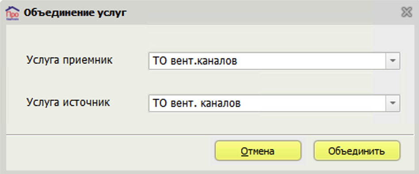The image size is (419, 174).
Task: Click empty title bar area beside the title
Action: point(262,12)
